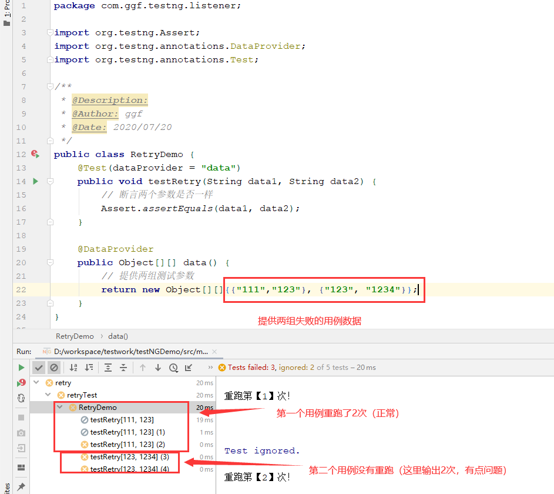This screenshot has height=494, width=554.
Task: Collapse the RetryDemo tree node
Action: pos(60,408)
